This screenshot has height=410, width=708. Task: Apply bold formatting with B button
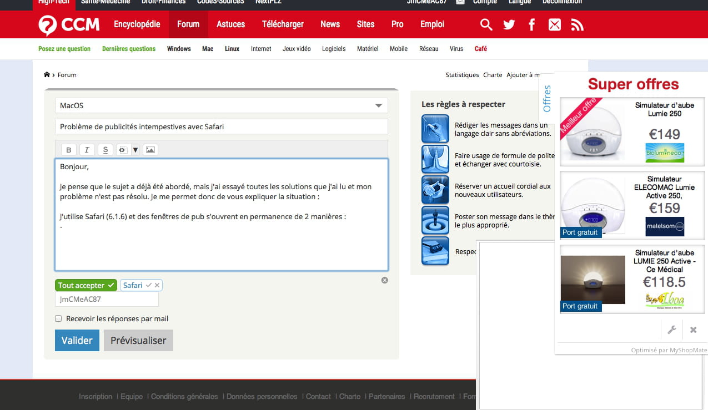[x=69, y=150]
